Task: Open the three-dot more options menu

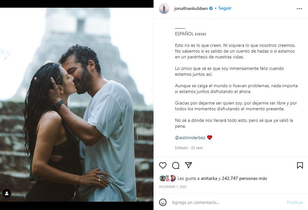Action: coord(299,9)
